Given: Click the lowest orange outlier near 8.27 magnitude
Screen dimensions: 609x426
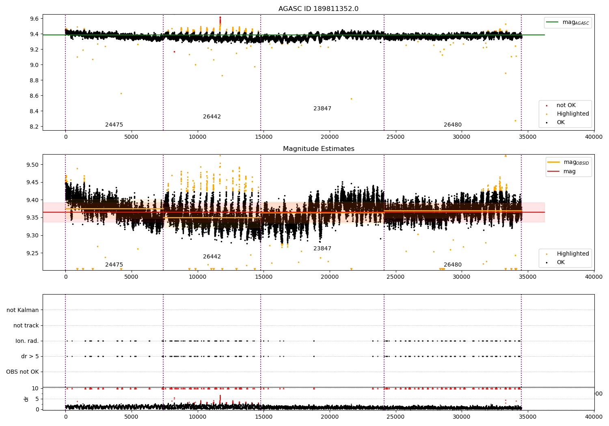Looking at the screenshot, I should (515, 120).
